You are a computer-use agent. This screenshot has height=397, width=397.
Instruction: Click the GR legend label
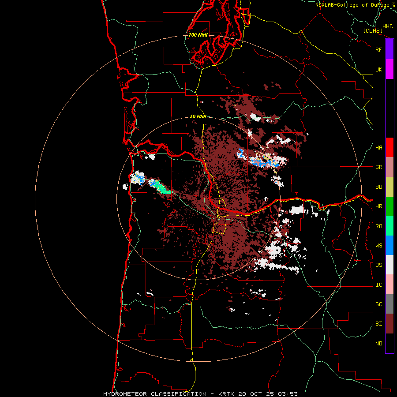coord(378,167)
